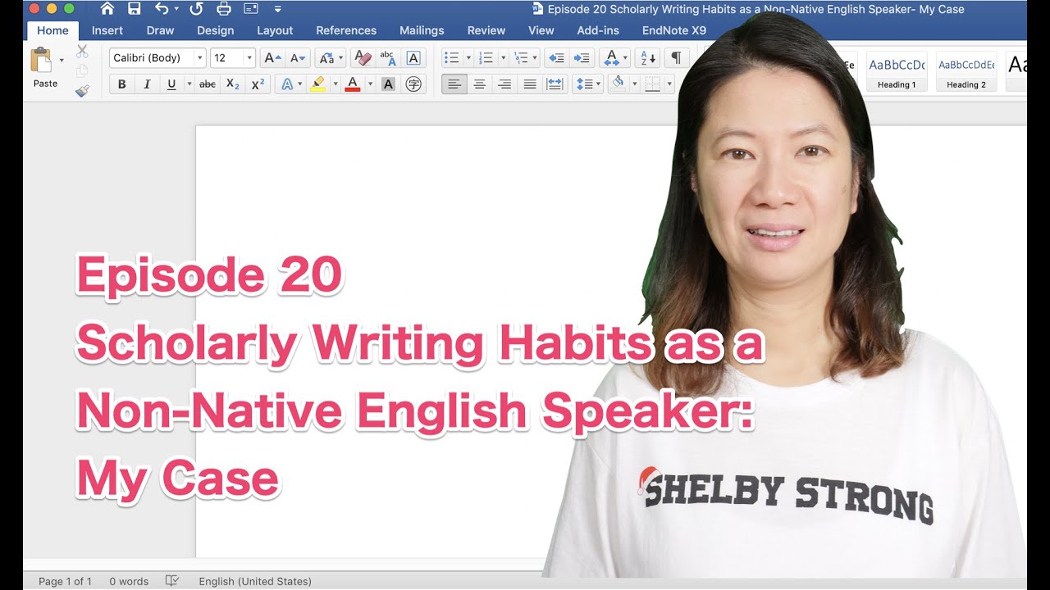Click the Paste clipboard icon
1050x590 pixels.
(x=40, y=61)
